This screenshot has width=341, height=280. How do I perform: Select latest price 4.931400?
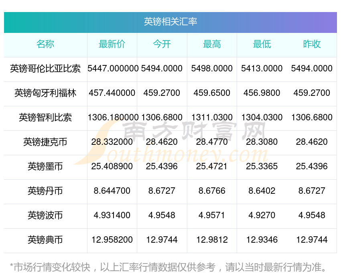pos(112,215)
